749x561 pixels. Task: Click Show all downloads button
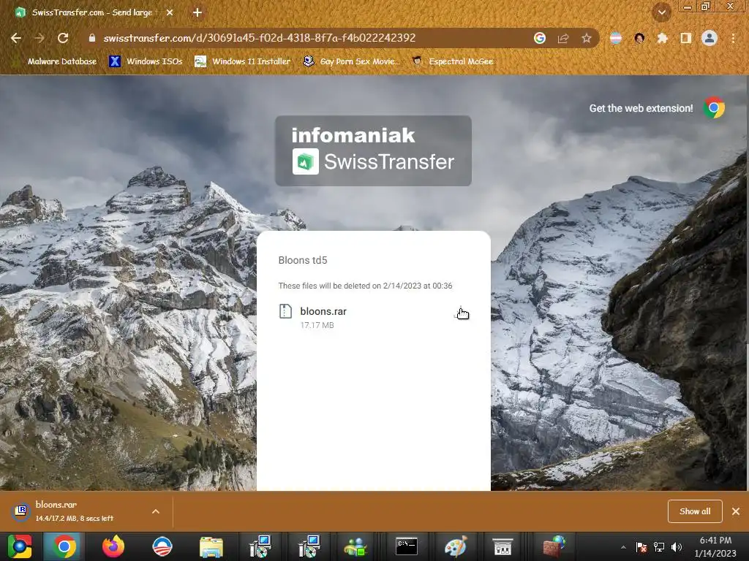pyautogui.click(x=695, y=511)
